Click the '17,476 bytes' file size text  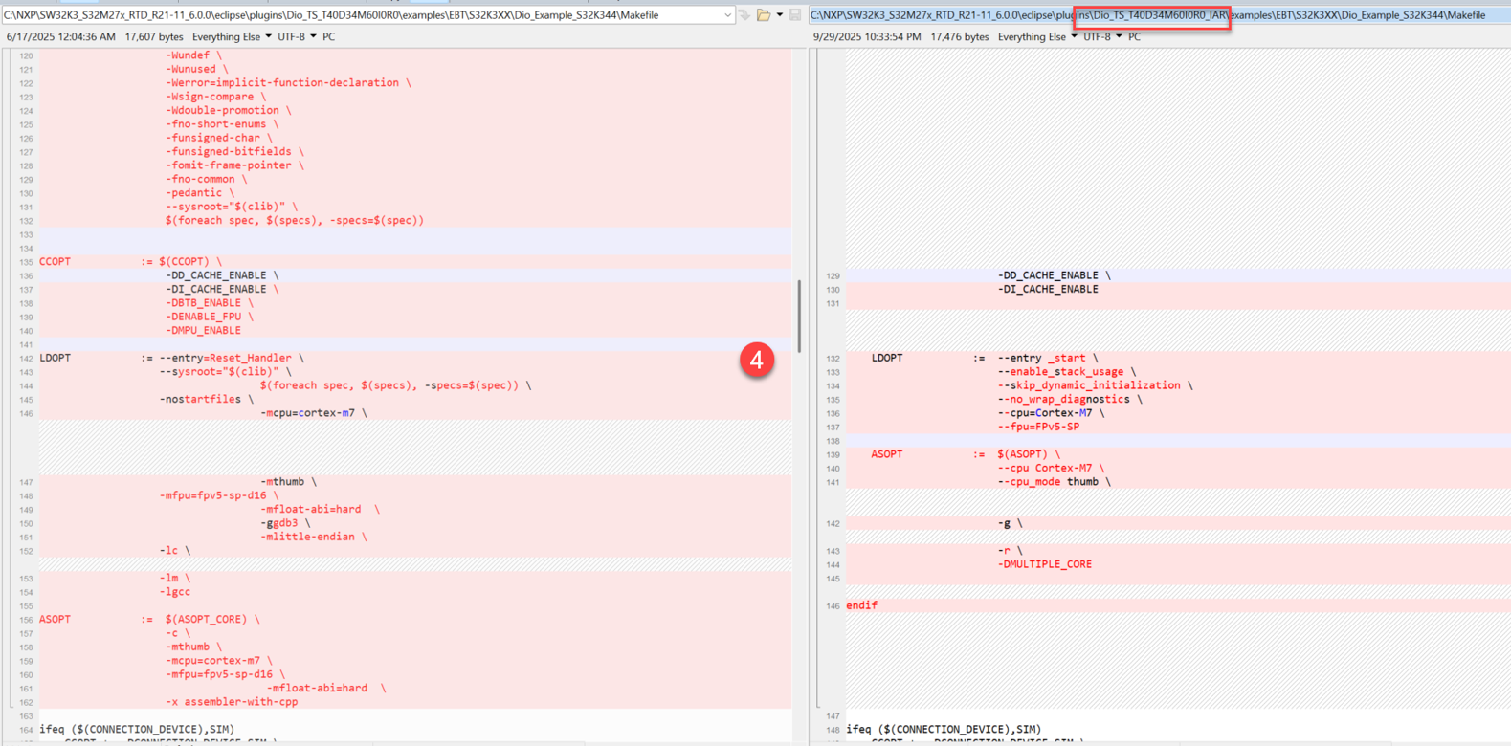pos(960,36)
